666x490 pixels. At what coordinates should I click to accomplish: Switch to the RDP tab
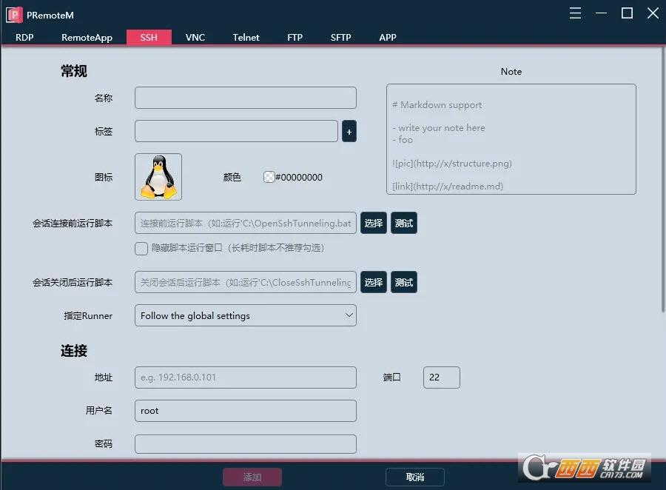click(24, 38)
